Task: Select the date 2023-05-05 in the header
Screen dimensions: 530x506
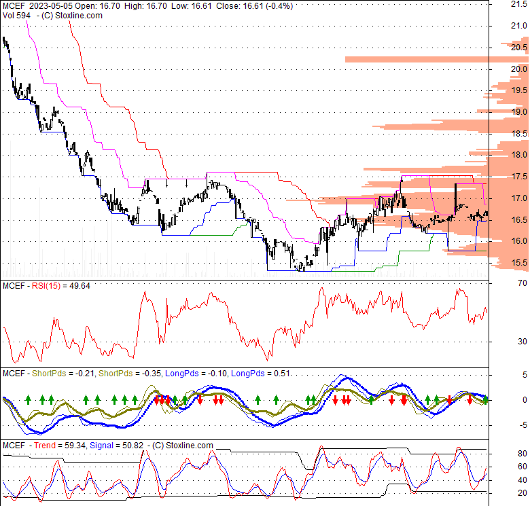Action: [51, 6]
